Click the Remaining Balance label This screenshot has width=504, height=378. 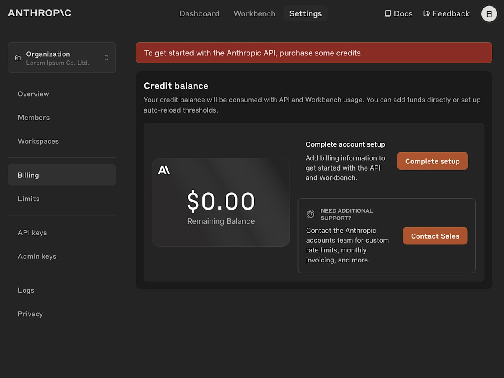[221, 221]
